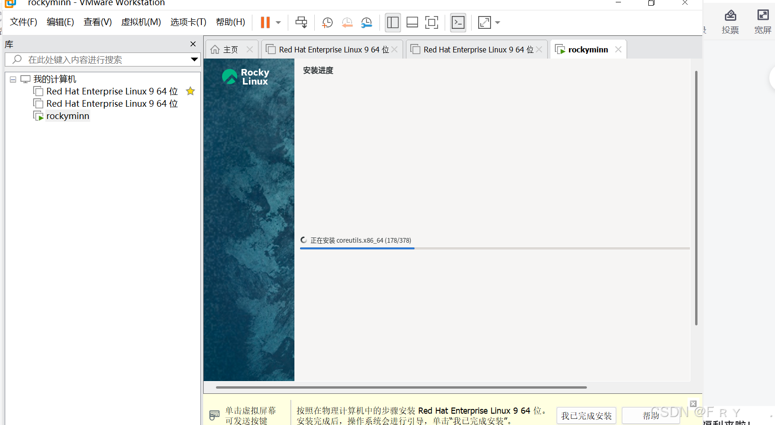Open the console view icon
Viewport: 775px width, 425px height.
(x=458, y=22)
